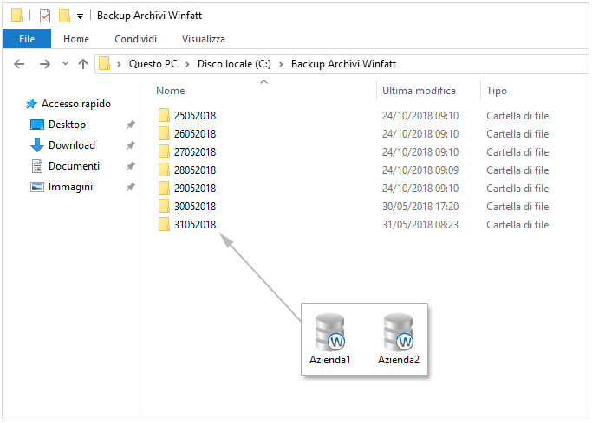Click the date 24/10/2018 09:09
Viewport: 592px width, 423px height.
(420, 170)
